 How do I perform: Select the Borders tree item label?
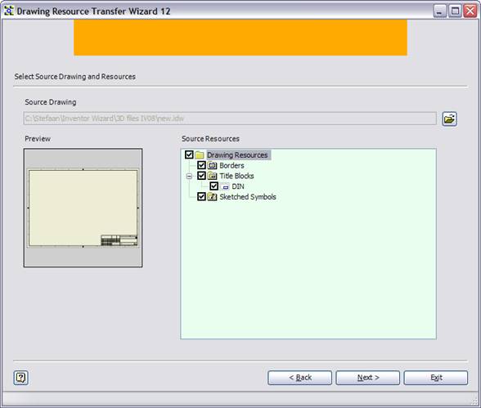(x=232, y=165)
